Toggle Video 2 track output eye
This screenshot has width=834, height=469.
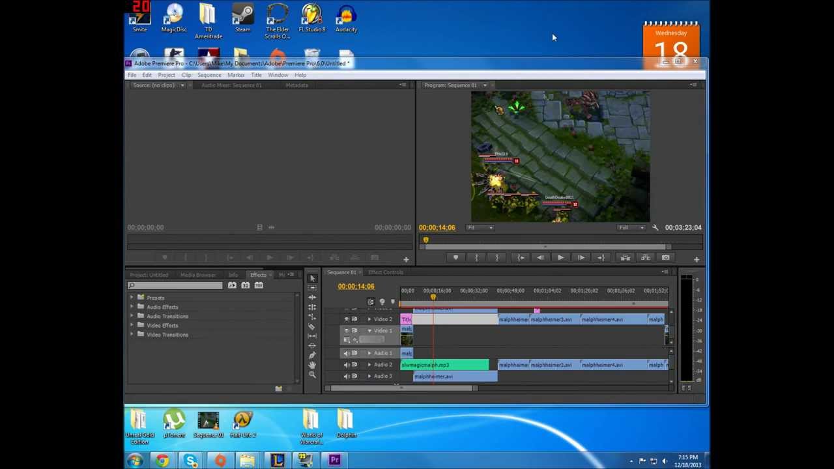pyautogui.click(x=347, y=319)
